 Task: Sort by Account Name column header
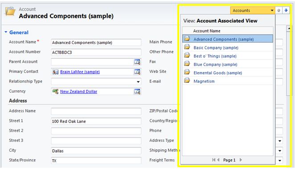point(207,31)
